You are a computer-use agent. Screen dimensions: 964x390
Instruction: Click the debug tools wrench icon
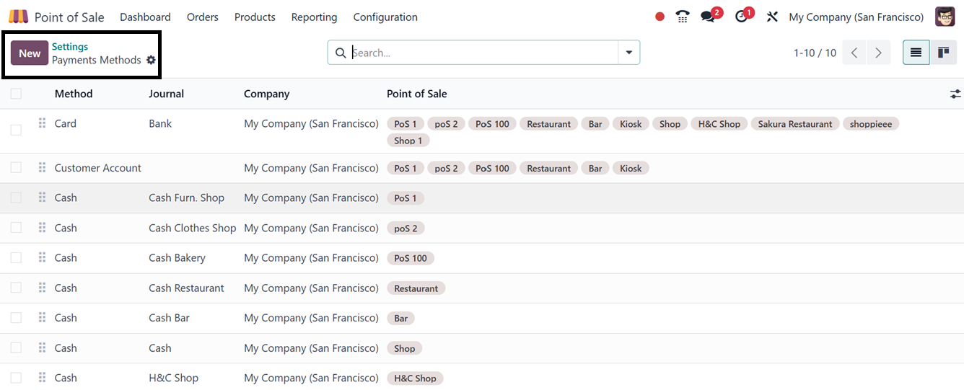coord(772,17)
